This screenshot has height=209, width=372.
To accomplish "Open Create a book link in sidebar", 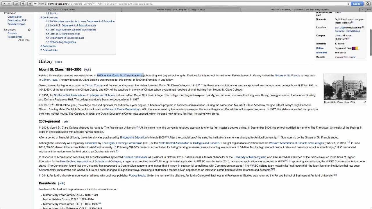I will (15, 17).
